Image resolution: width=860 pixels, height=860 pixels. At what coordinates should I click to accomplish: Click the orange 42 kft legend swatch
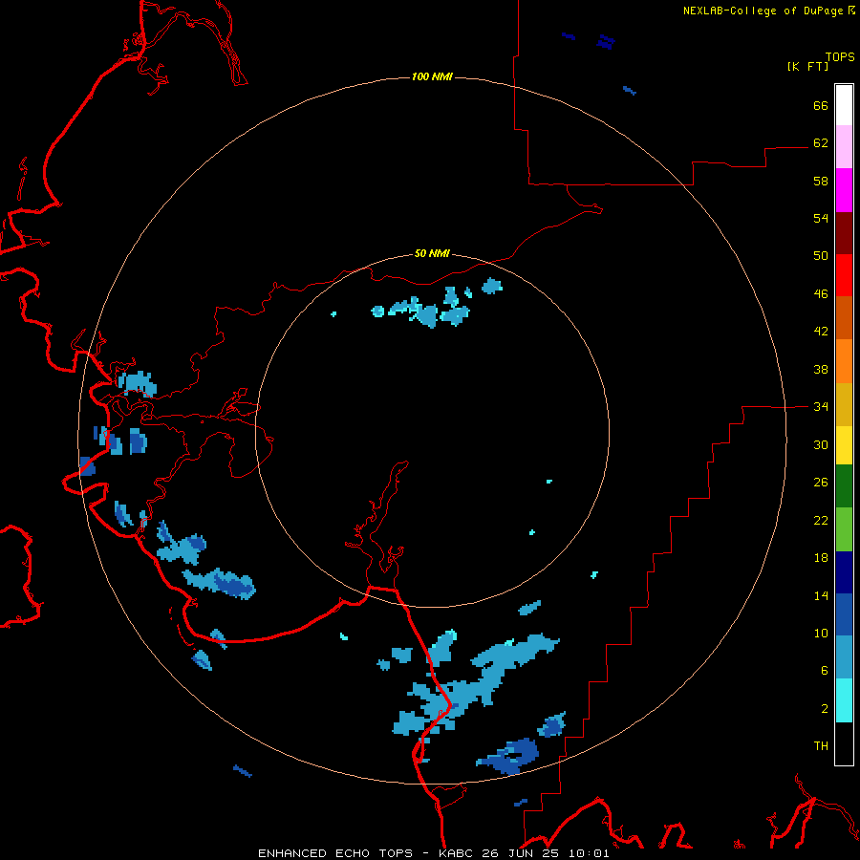(x=844, y=361)
